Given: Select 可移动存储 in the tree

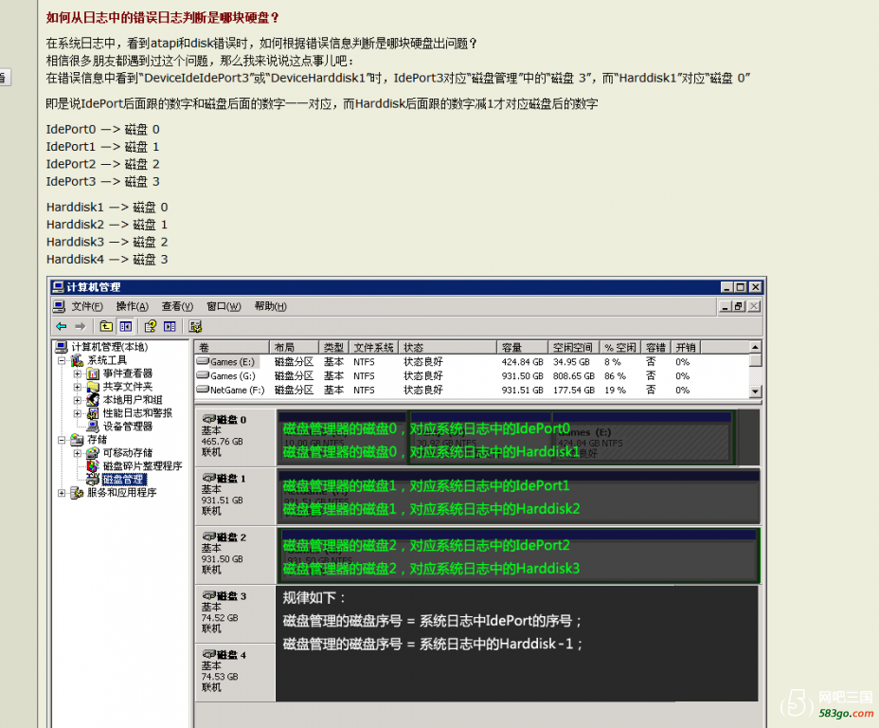Looking at the screenshot, I should pyautogui.click(x=127, y=453).
